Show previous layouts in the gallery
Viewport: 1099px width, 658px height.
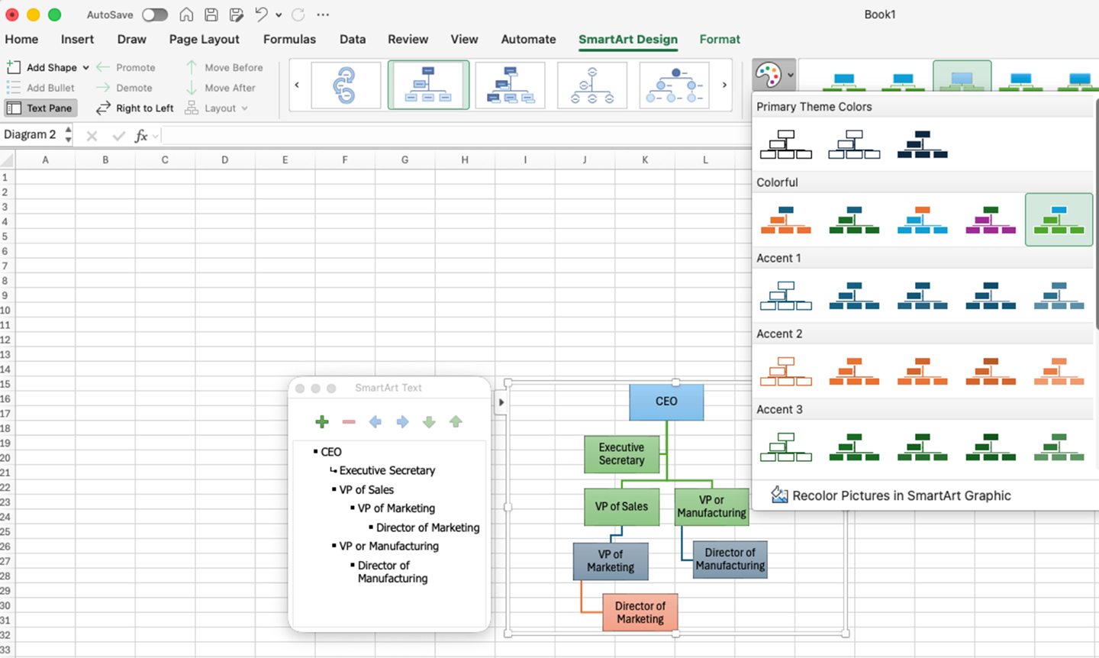[297, 85]
